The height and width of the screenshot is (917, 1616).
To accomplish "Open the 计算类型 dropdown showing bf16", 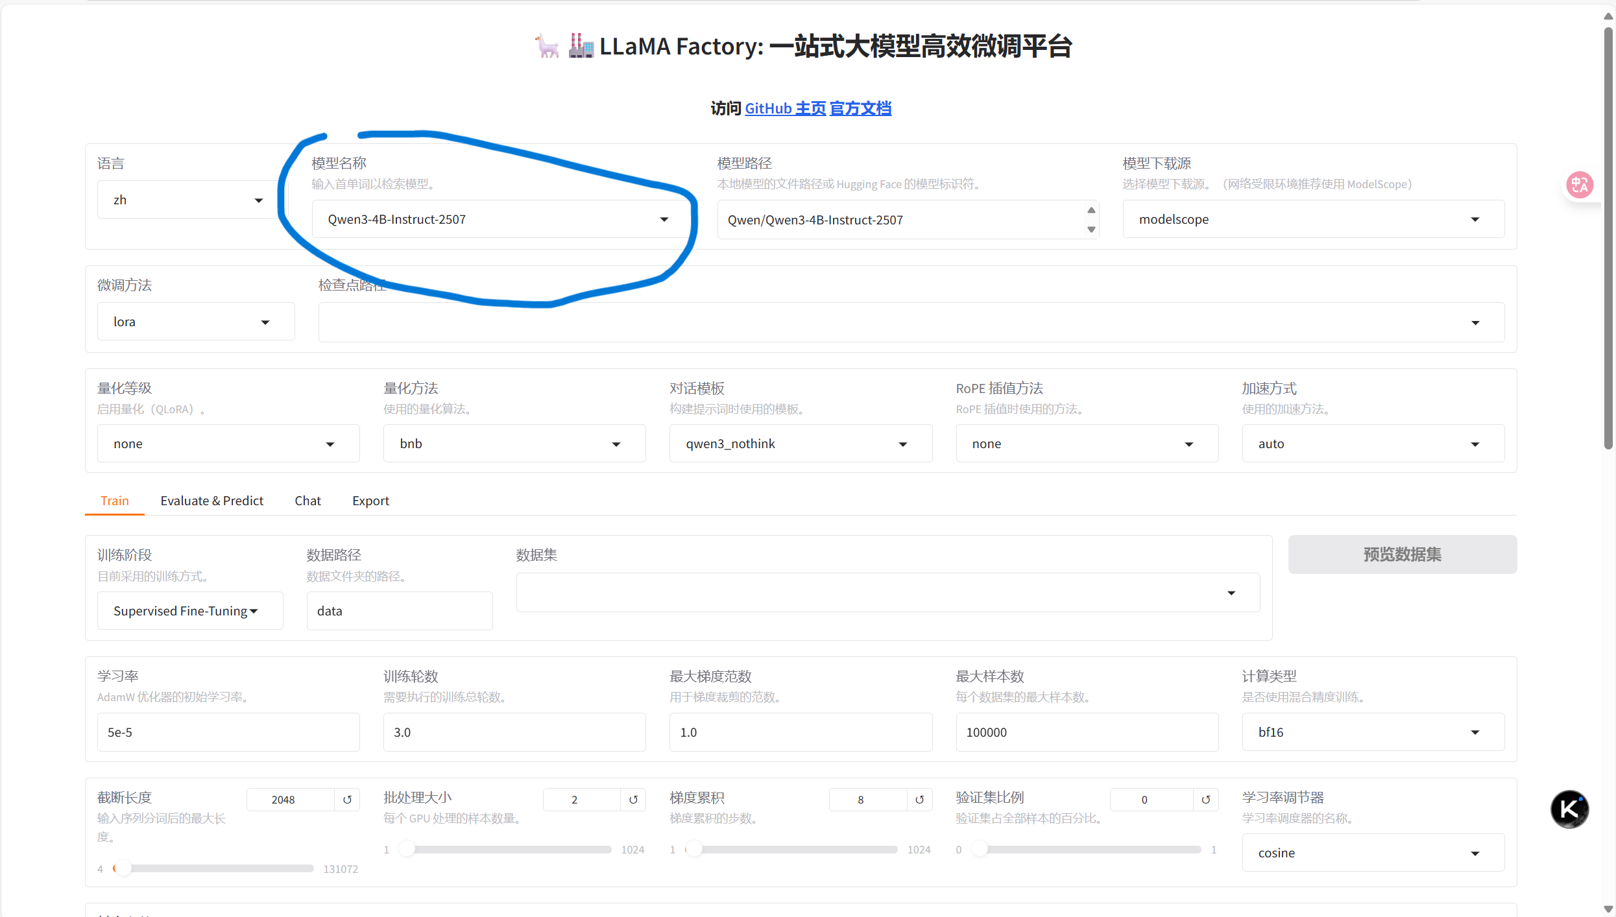I will 1373,732.
